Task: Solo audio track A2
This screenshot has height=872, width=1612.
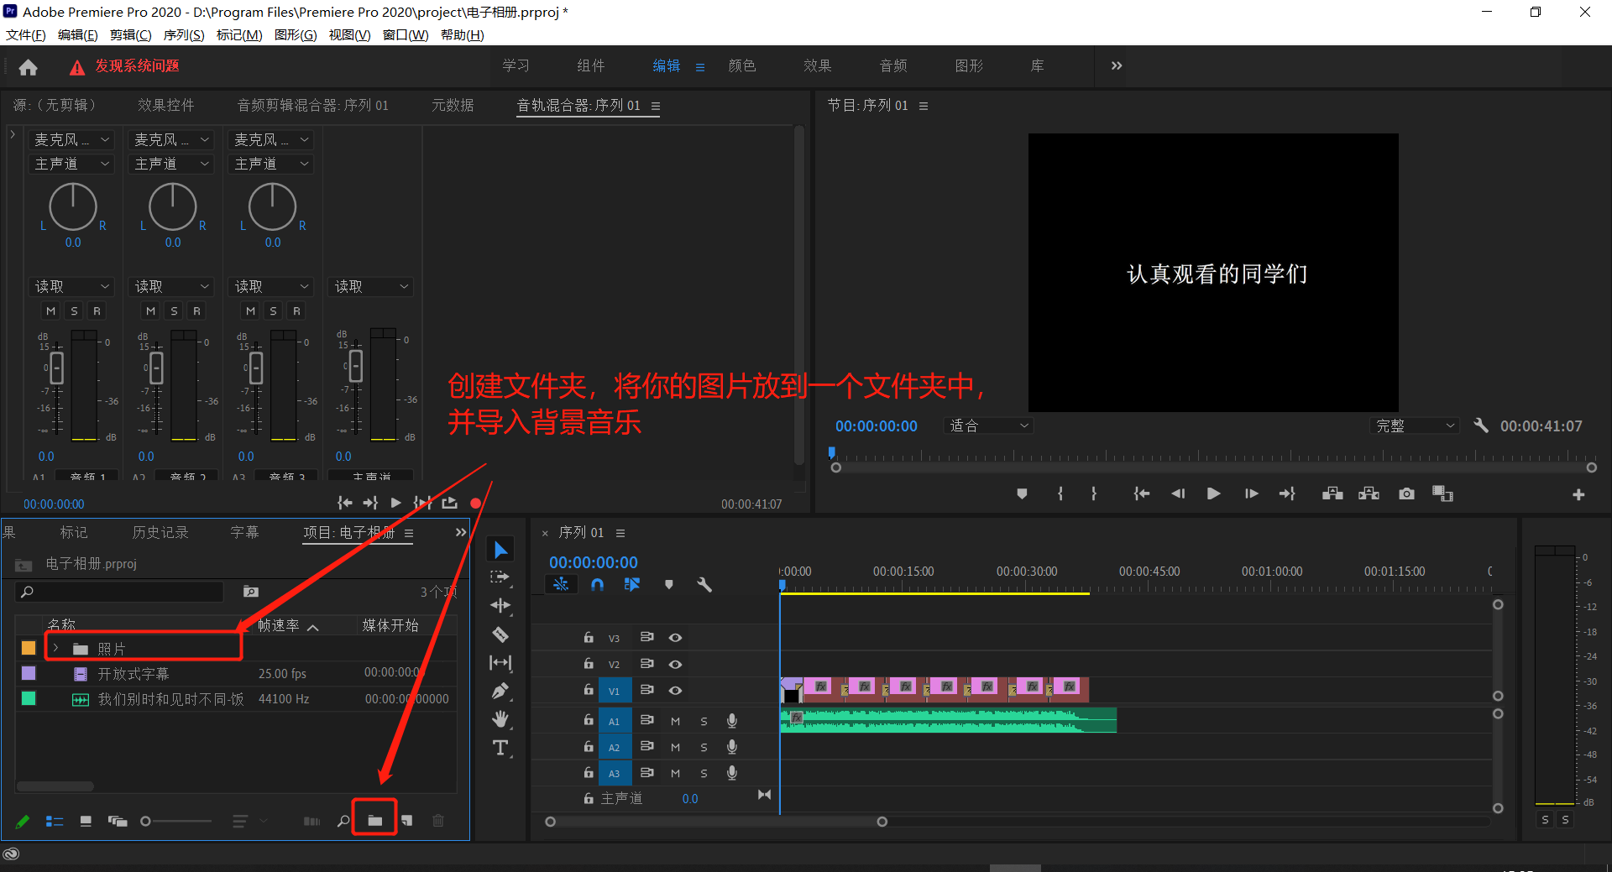Action: click(704, 747)
